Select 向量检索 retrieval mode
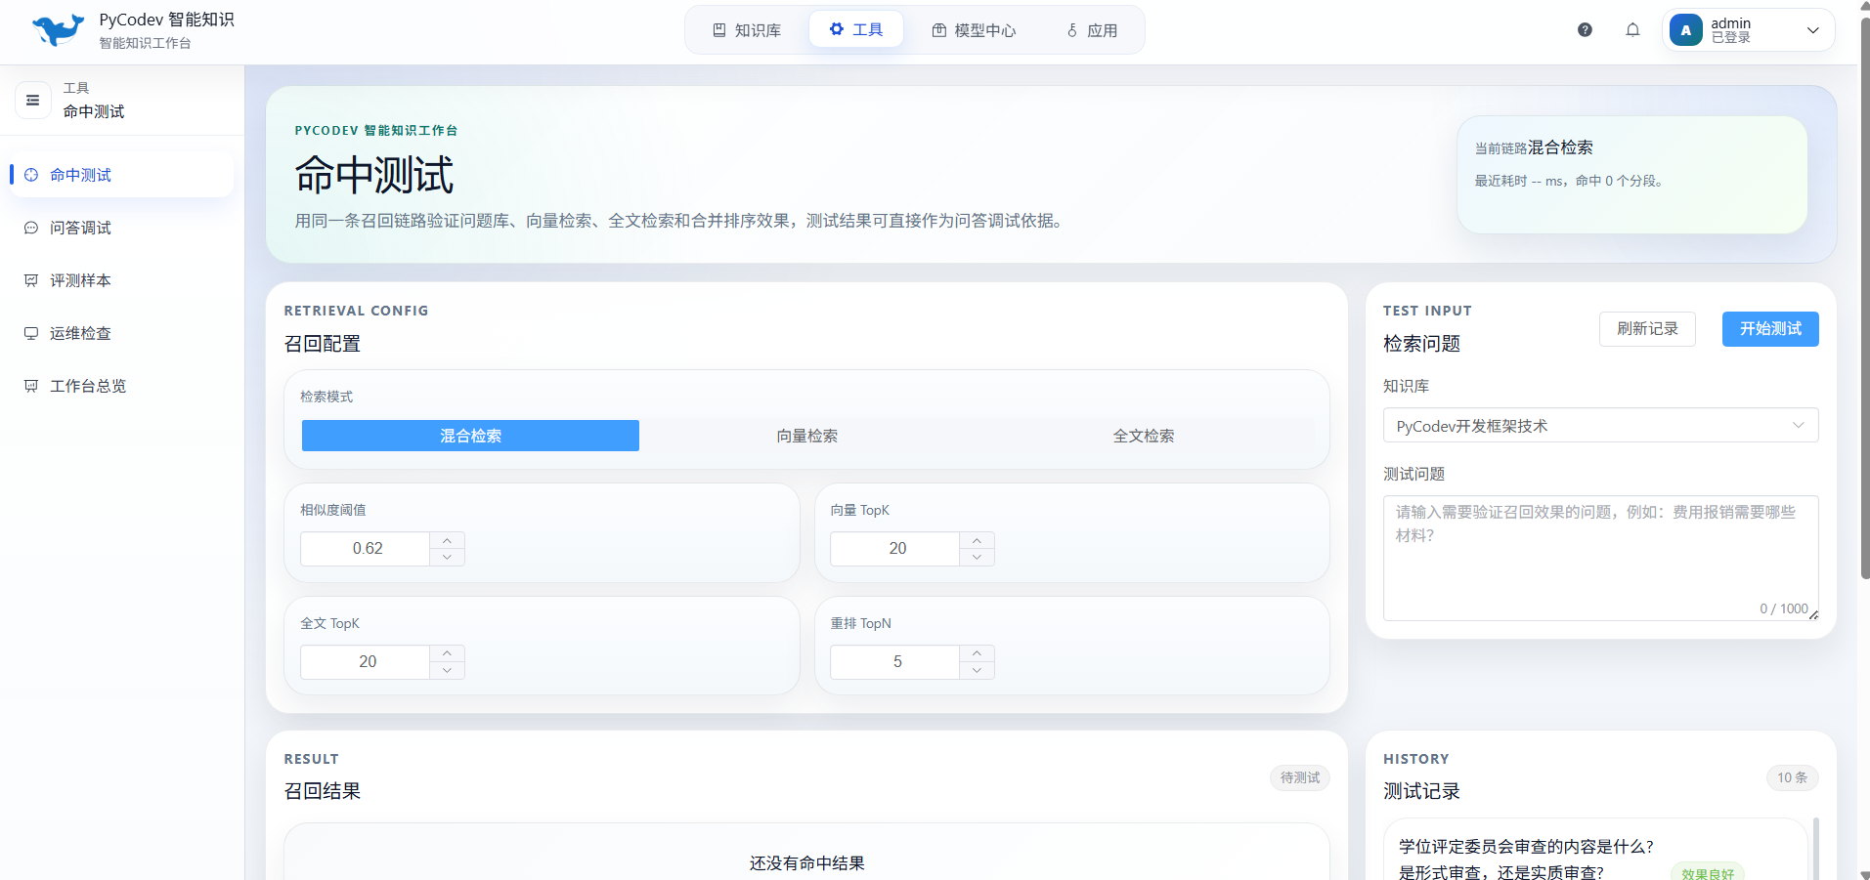This screenshot has height=880, width=1870. point(807,436)
